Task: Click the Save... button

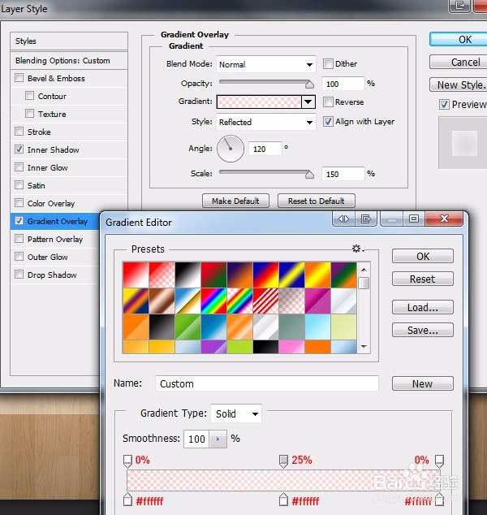Action: pos(423,330)
